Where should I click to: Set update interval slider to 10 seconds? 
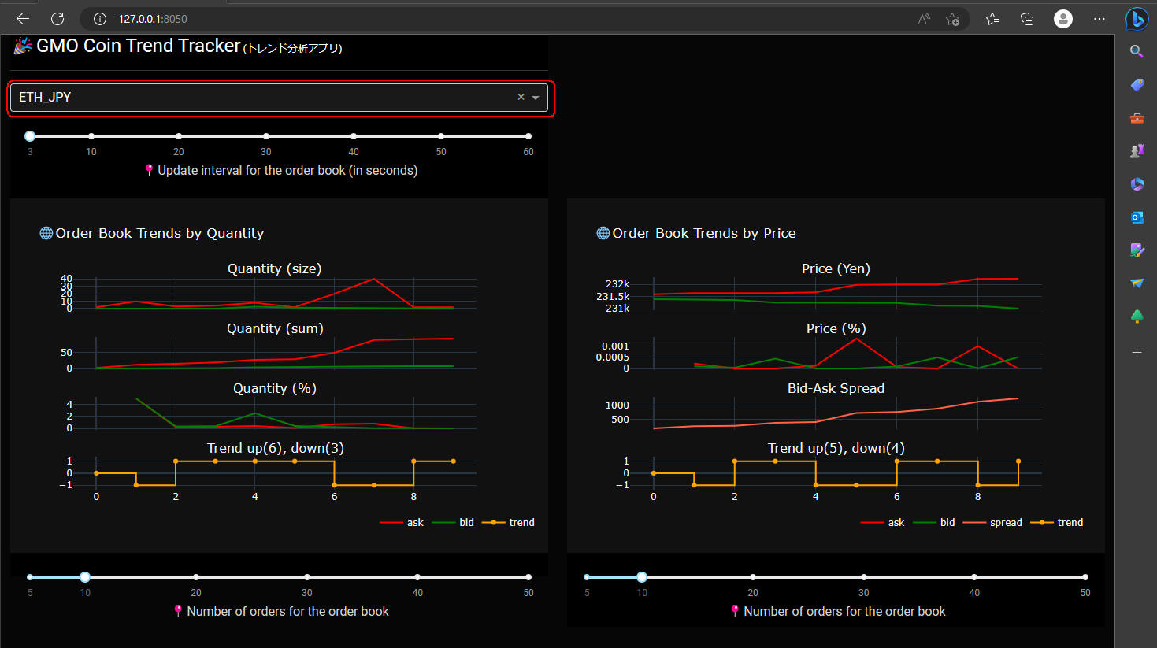(x=91, y=136)
